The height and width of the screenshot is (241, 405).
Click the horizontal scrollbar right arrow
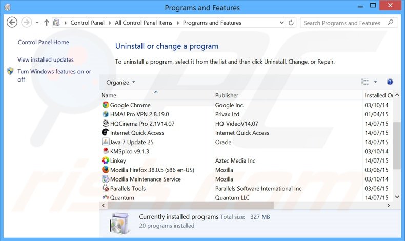tap(389, 205)
